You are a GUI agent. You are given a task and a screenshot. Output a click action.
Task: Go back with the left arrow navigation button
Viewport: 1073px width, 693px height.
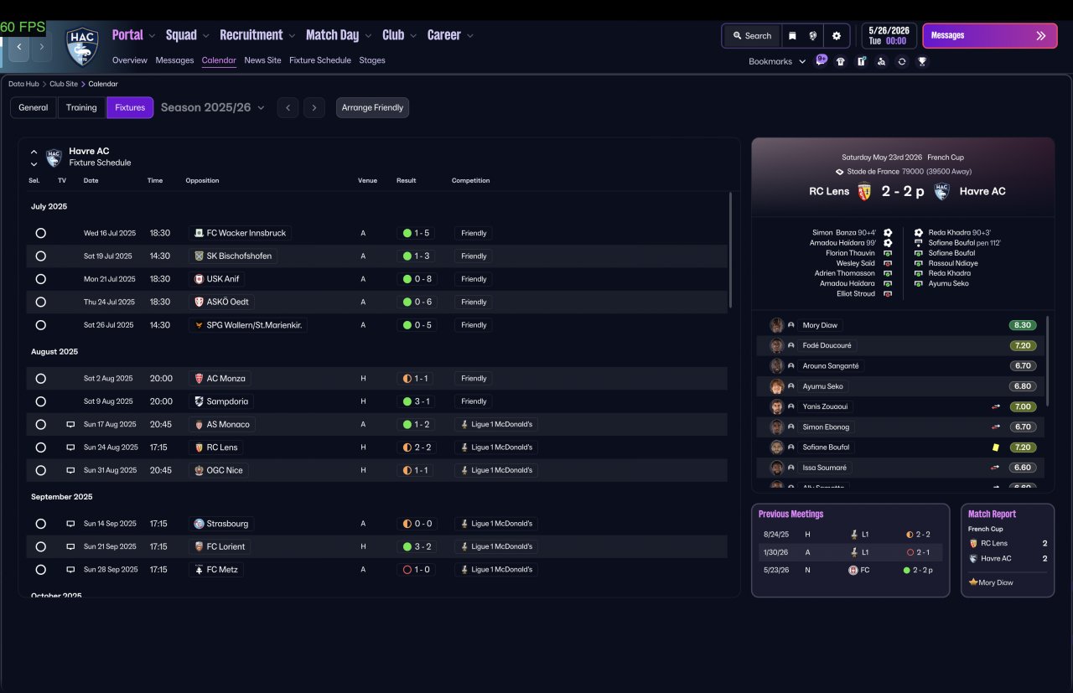(x=18, y=47)
